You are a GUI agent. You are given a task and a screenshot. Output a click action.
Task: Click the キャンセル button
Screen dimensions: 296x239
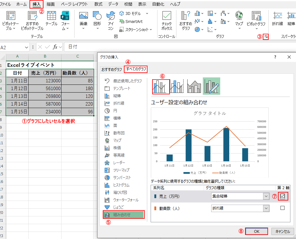click(282, 231)
